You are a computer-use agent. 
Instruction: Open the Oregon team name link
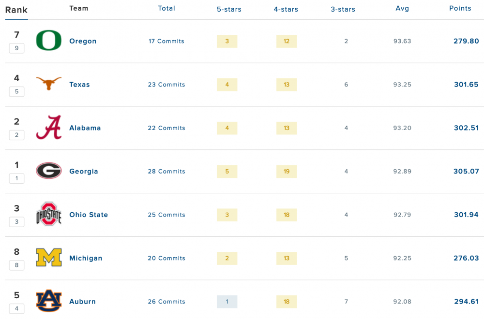(x=83, y=41)
